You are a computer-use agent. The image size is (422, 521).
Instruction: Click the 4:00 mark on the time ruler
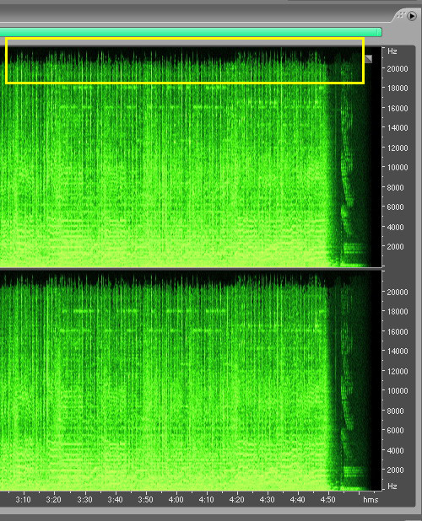click(176, 499)
